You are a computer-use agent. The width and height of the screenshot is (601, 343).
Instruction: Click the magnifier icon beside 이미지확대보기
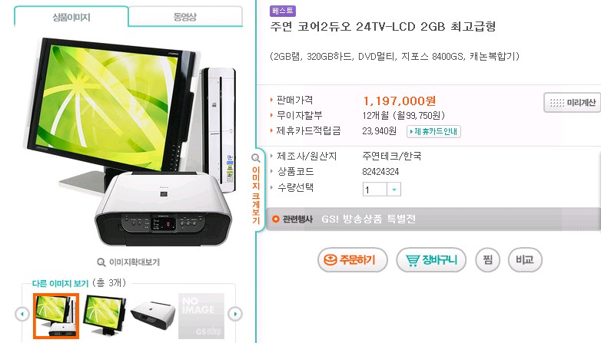pyautogui.click(x=101, y=262)
